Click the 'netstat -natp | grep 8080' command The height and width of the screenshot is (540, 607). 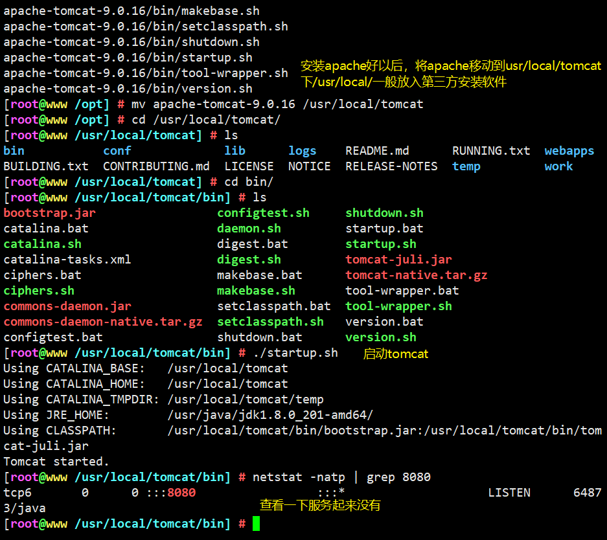(x=341, y=477)
